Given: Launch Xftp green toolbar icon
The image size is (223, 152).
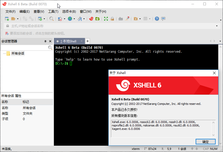Looking at the screenshot, I should 97,19.
